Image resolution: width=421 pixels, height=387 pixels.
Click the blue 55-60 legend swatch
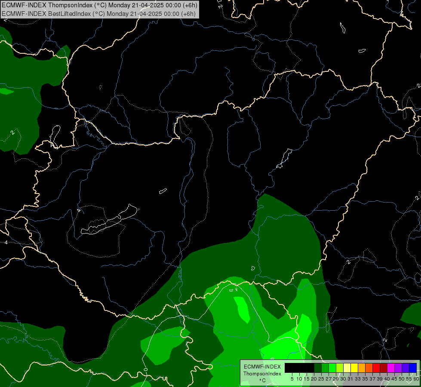413,368
